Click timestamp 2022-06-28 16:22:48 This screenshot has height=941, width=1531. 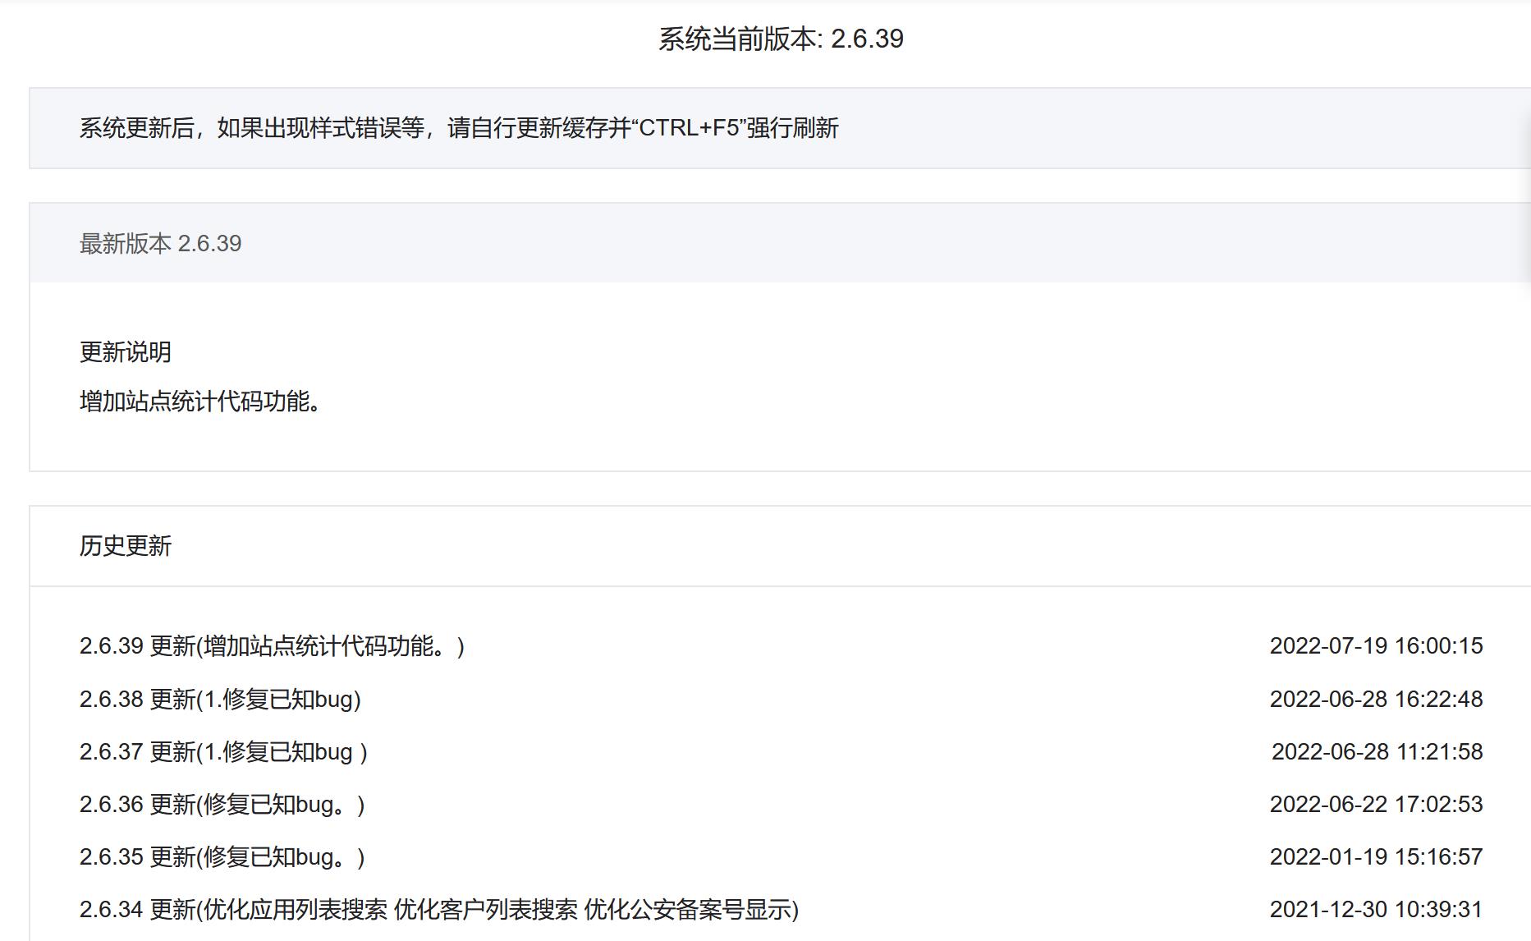(x=1377, y=700)
